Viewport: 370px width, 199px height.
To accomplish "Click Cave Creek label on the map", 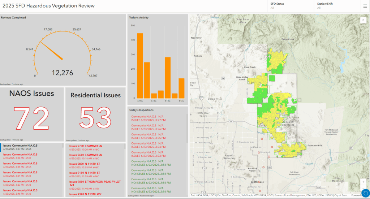I will 250,67.
